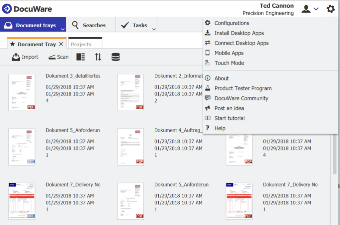Open Help from the menu
This screenshot has height=225, width=340.
[270, 128]
